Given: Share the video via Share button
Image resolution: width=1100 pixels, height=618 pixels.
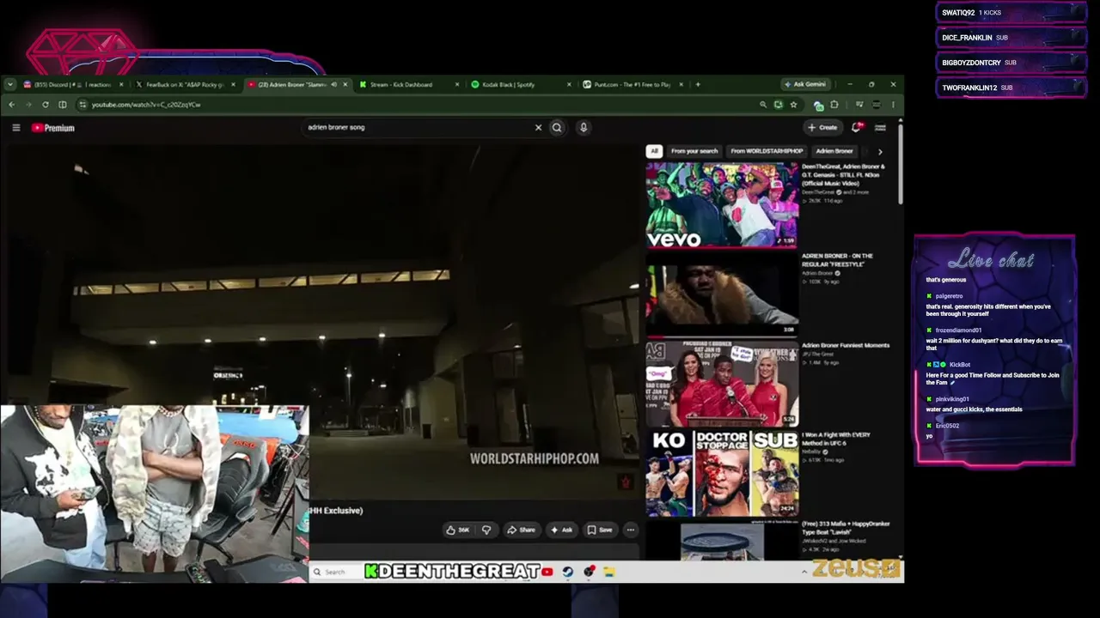Looking at the screenshot, I should 521,530.
